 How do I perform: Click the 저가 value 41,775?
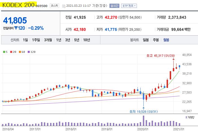point(111,29)
